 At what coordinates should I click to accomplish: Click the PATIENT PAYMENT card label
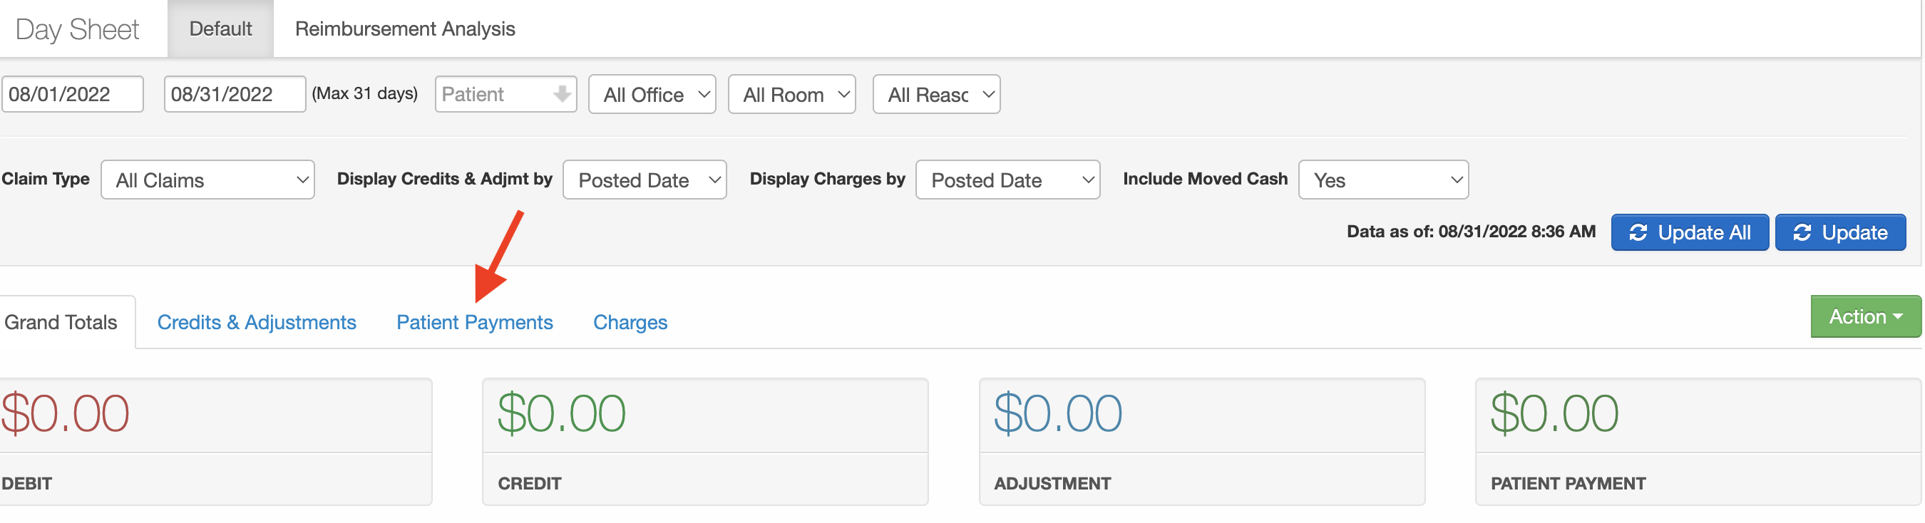tap(1568, 483)
